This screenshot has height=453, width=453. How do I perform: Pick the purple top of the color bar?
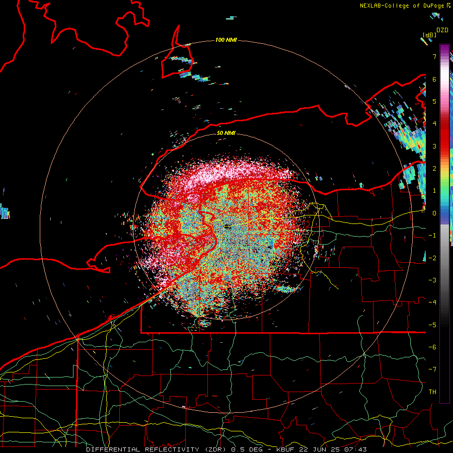[444, 49]
